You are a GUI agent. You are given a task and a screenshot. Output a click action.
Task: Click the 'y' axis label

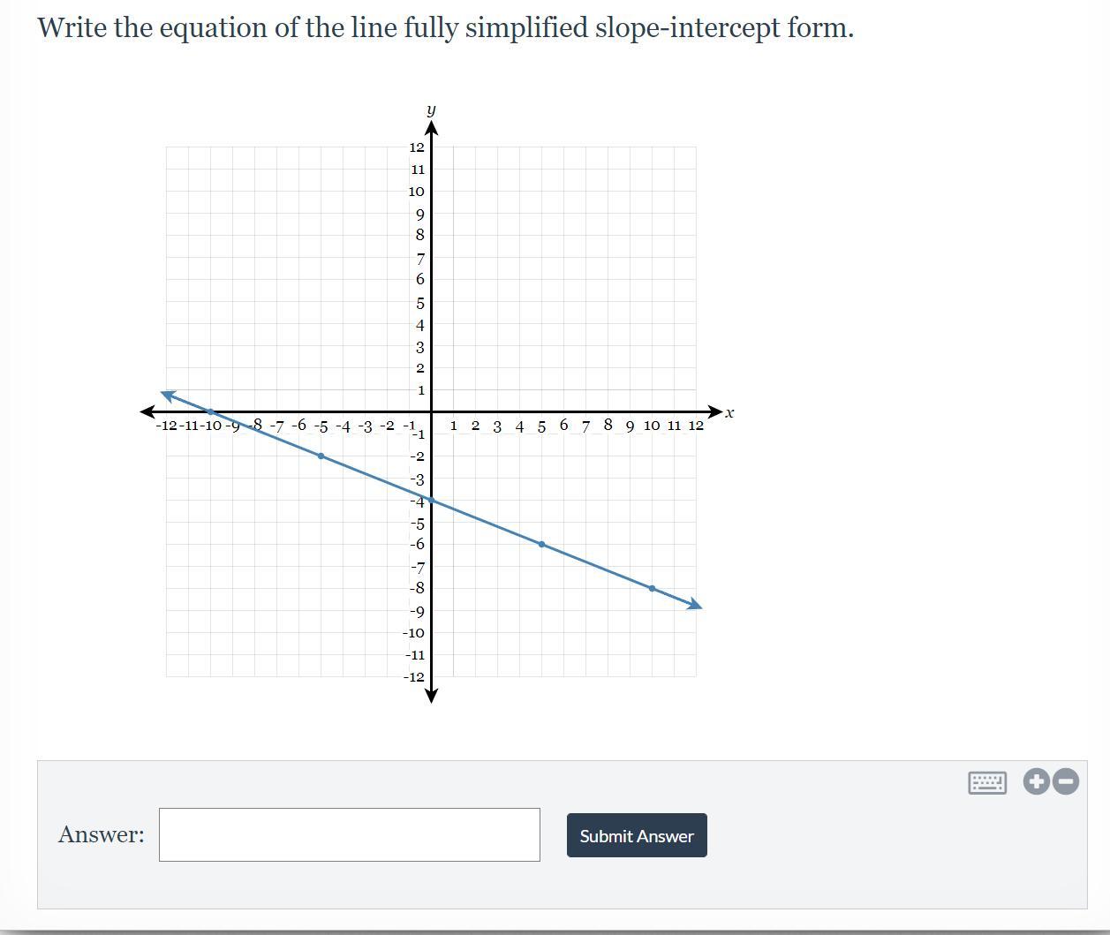click(431, 110)
